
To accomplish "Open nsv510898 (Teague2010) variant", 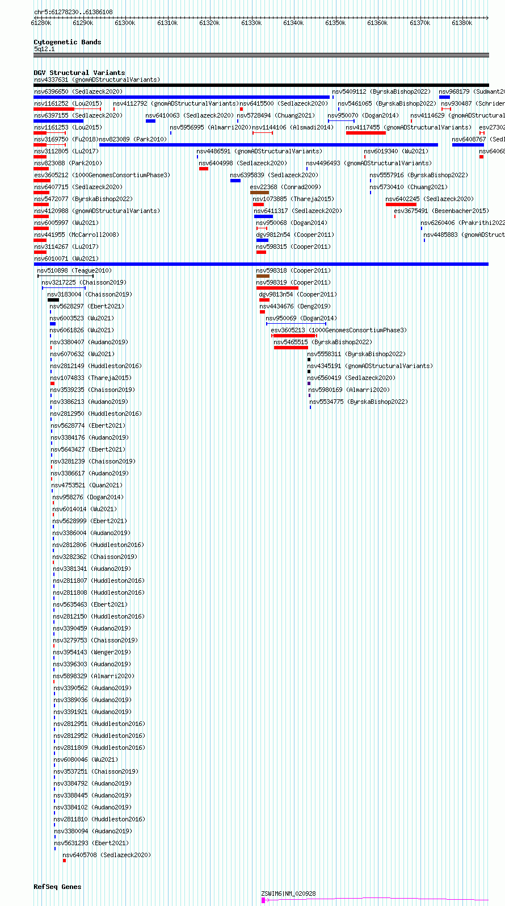I will pyautogui.click(x=75, y=270).
